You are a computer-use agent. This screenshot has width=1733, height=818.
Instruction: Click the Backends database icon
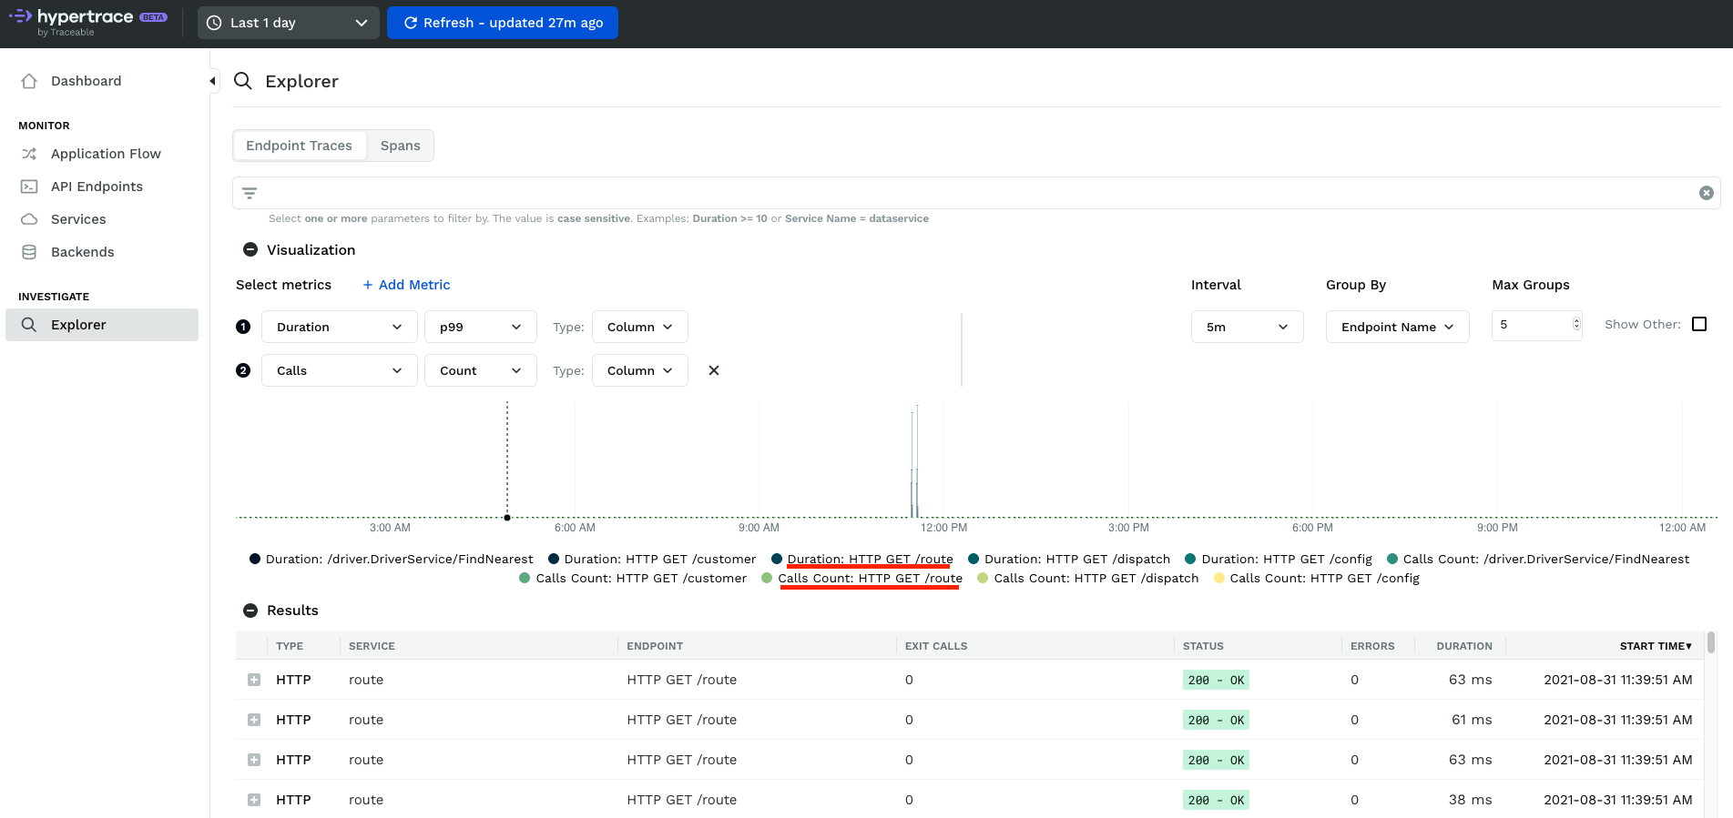29,252
